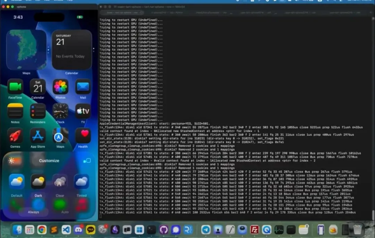The image size is (375, 238).
Task: Open the Apple TV app
Action: point(83,111)
